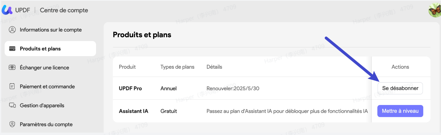Viewport: 441px width, 135px height.
Task: Click the Échanger une licence gift icon
Action: (12, 67)
